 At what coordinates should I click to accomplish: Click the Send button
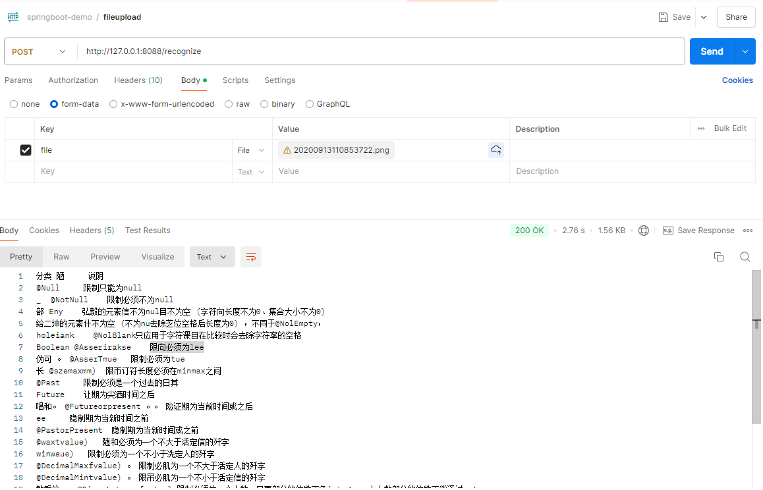(x=712, y=51)
